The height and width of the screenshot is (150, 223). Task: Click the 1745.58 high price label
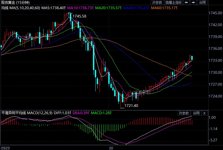point(79,16)
